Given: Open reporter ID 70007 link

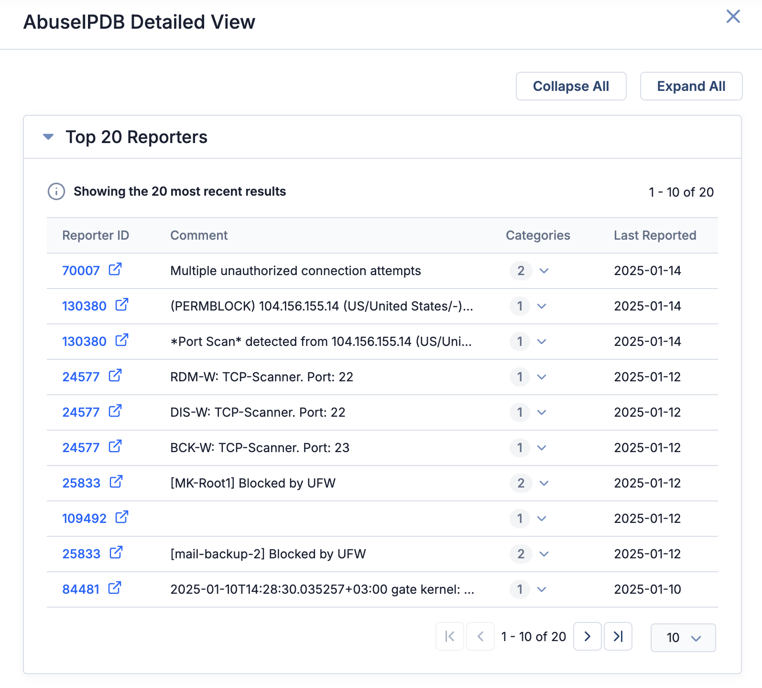Looking at the screenshot, I should point(81,271).
